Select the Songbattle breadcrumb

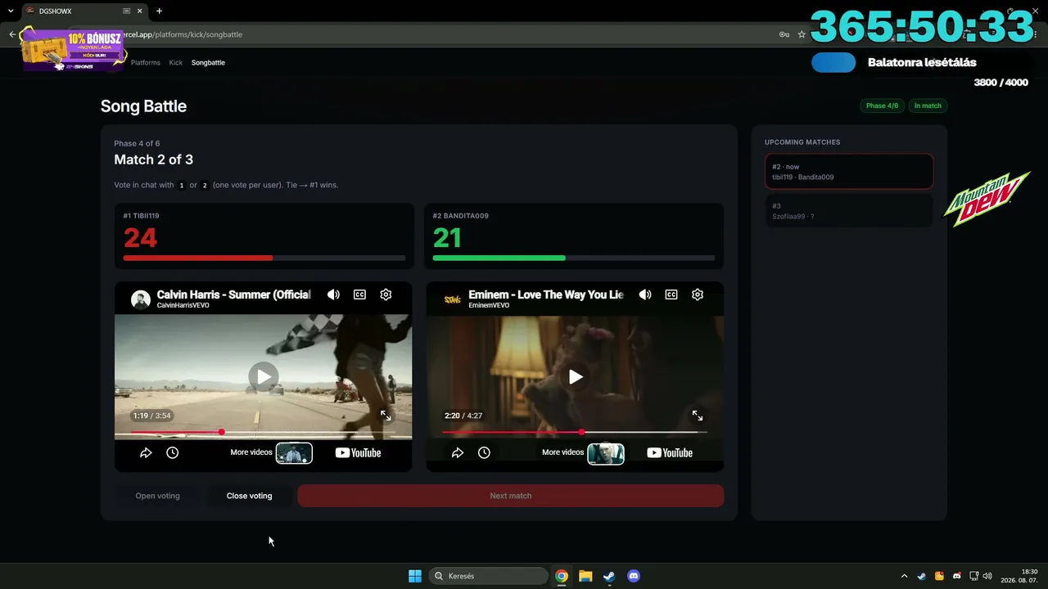click(x=208, y=62)
